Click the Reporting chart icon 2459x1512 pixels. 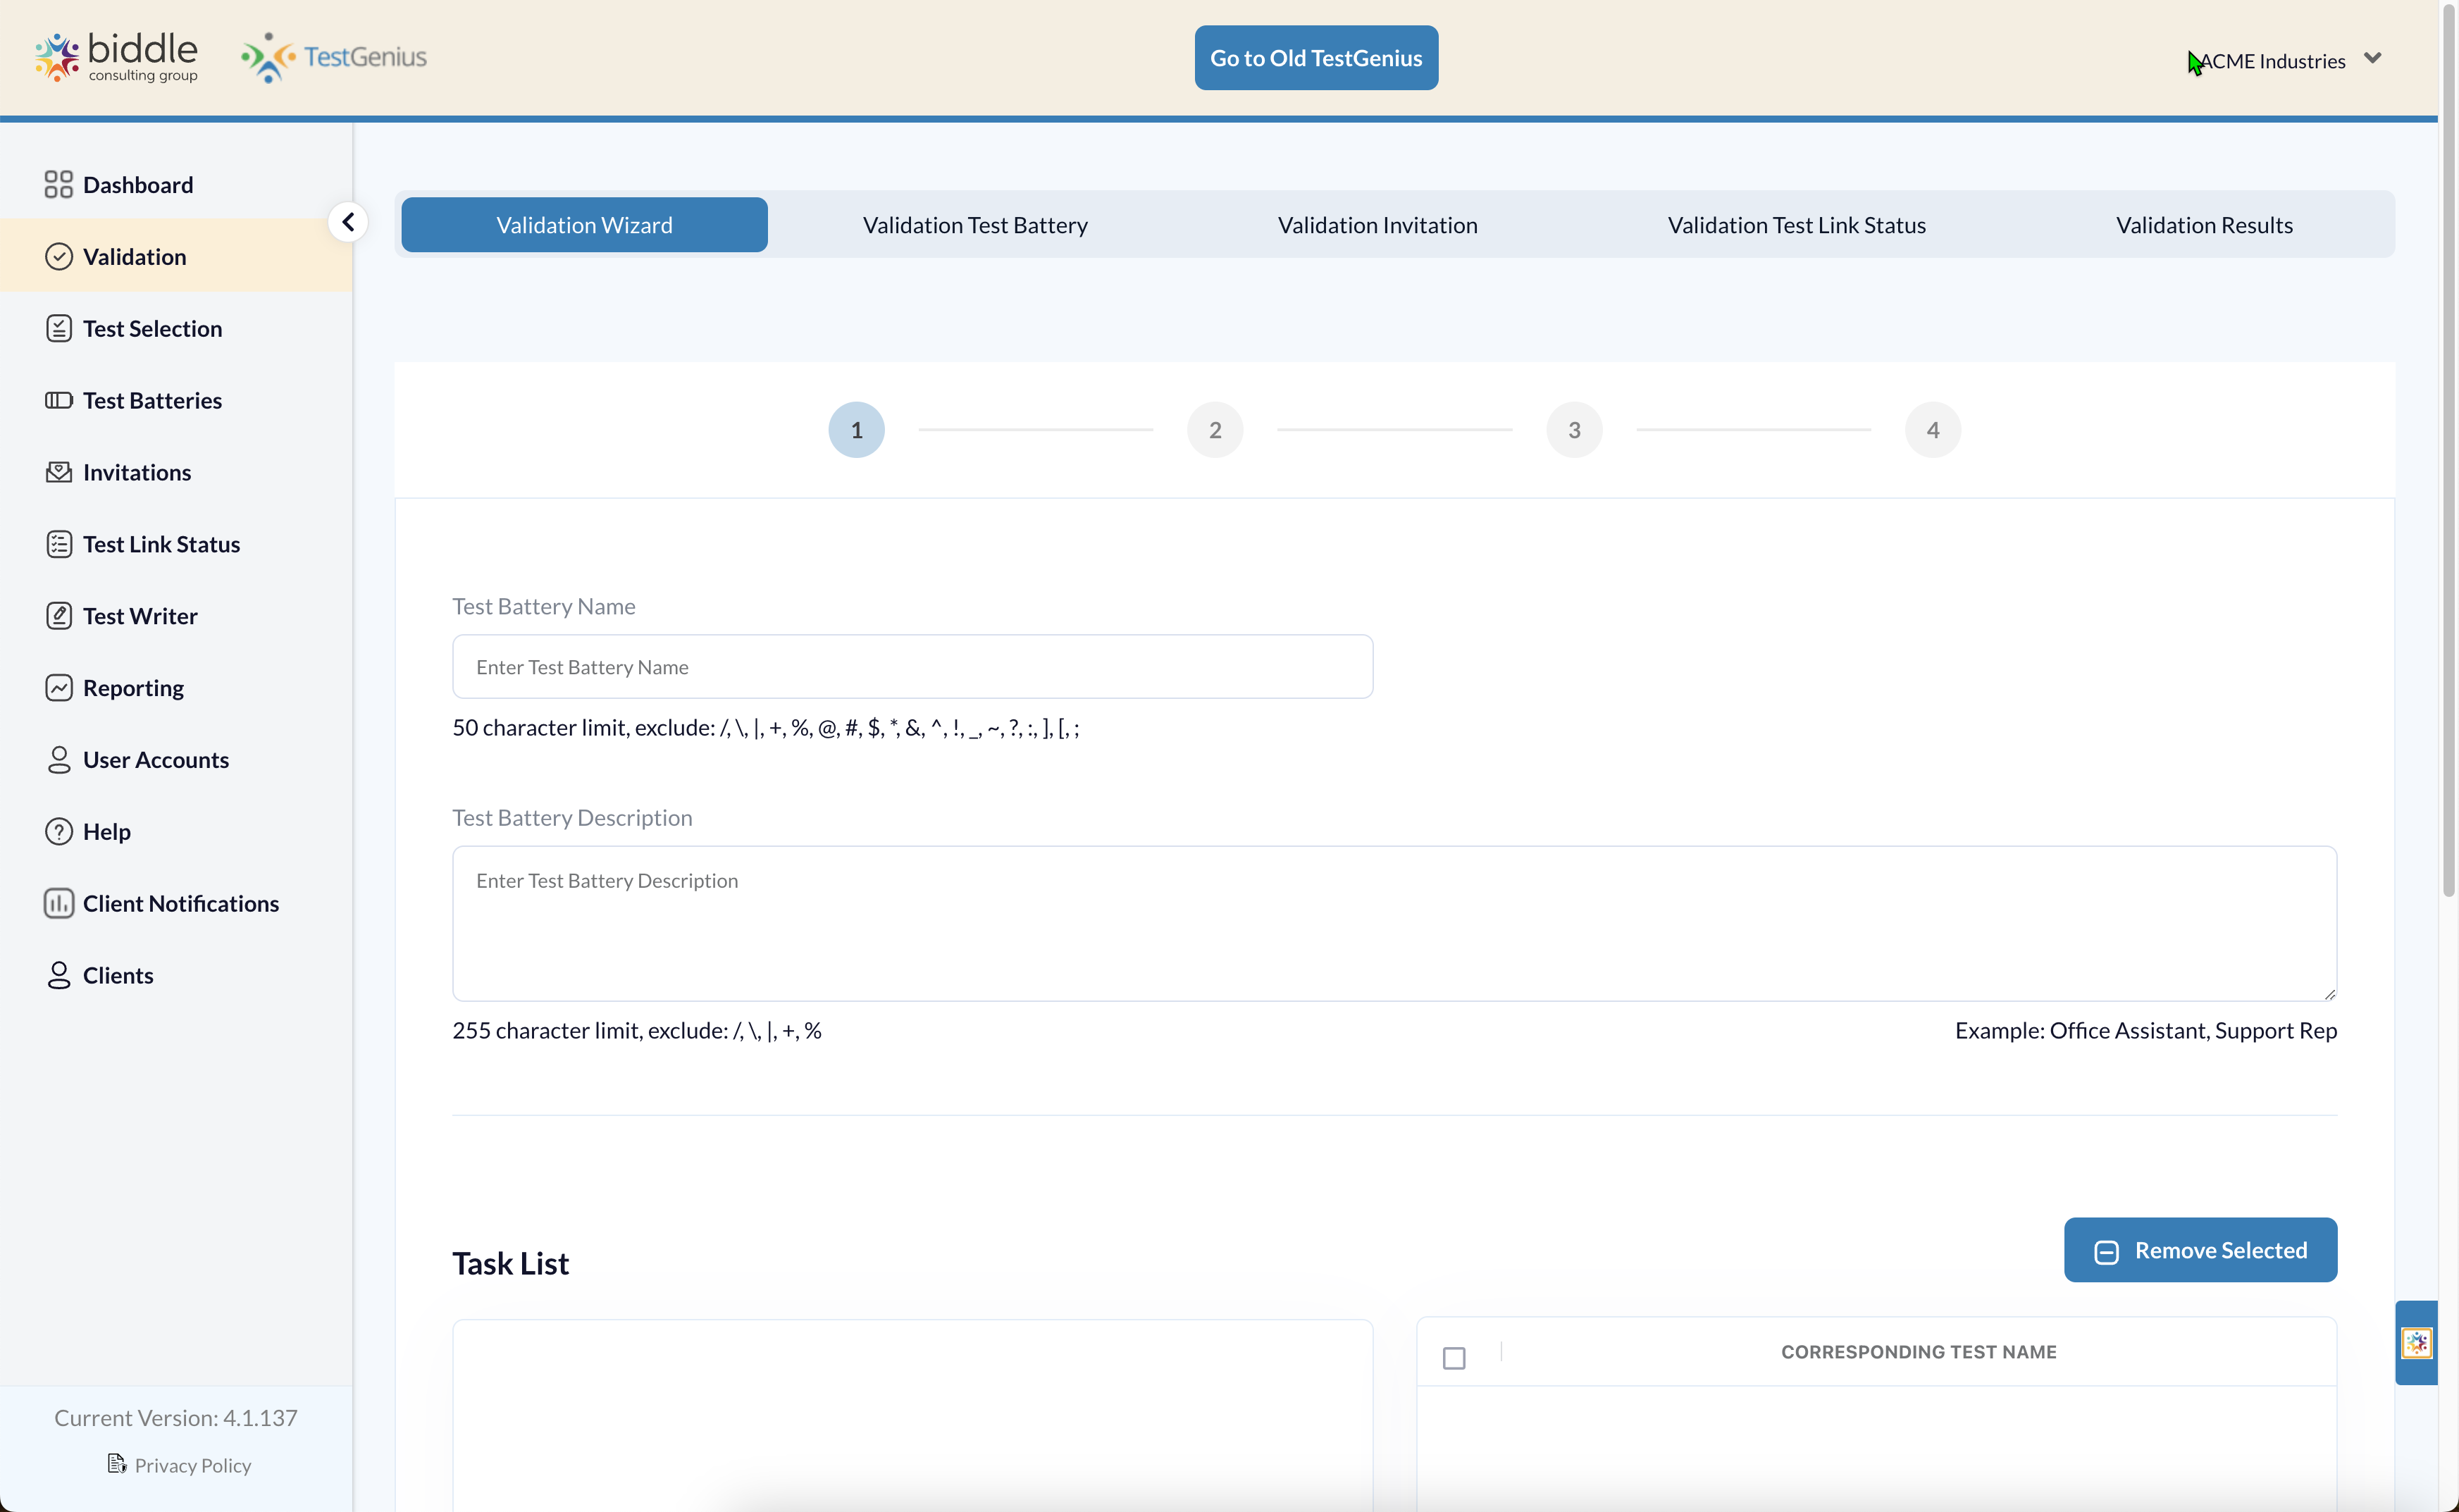pos(58,688)
